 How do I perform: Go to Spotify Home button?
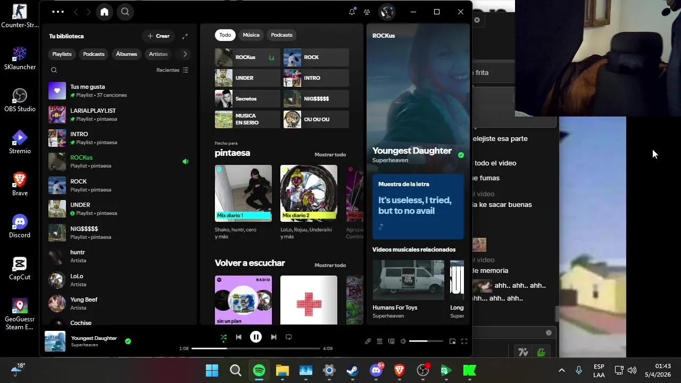104,12
